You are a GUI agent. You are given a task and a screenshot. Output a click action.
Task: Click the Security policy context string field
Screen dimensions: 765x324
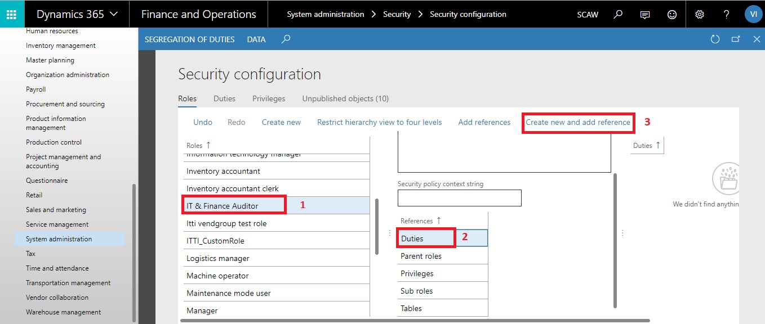(459, 197)
